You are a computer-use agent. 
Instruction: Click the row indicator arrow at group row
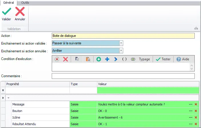[x=3, y=98]
